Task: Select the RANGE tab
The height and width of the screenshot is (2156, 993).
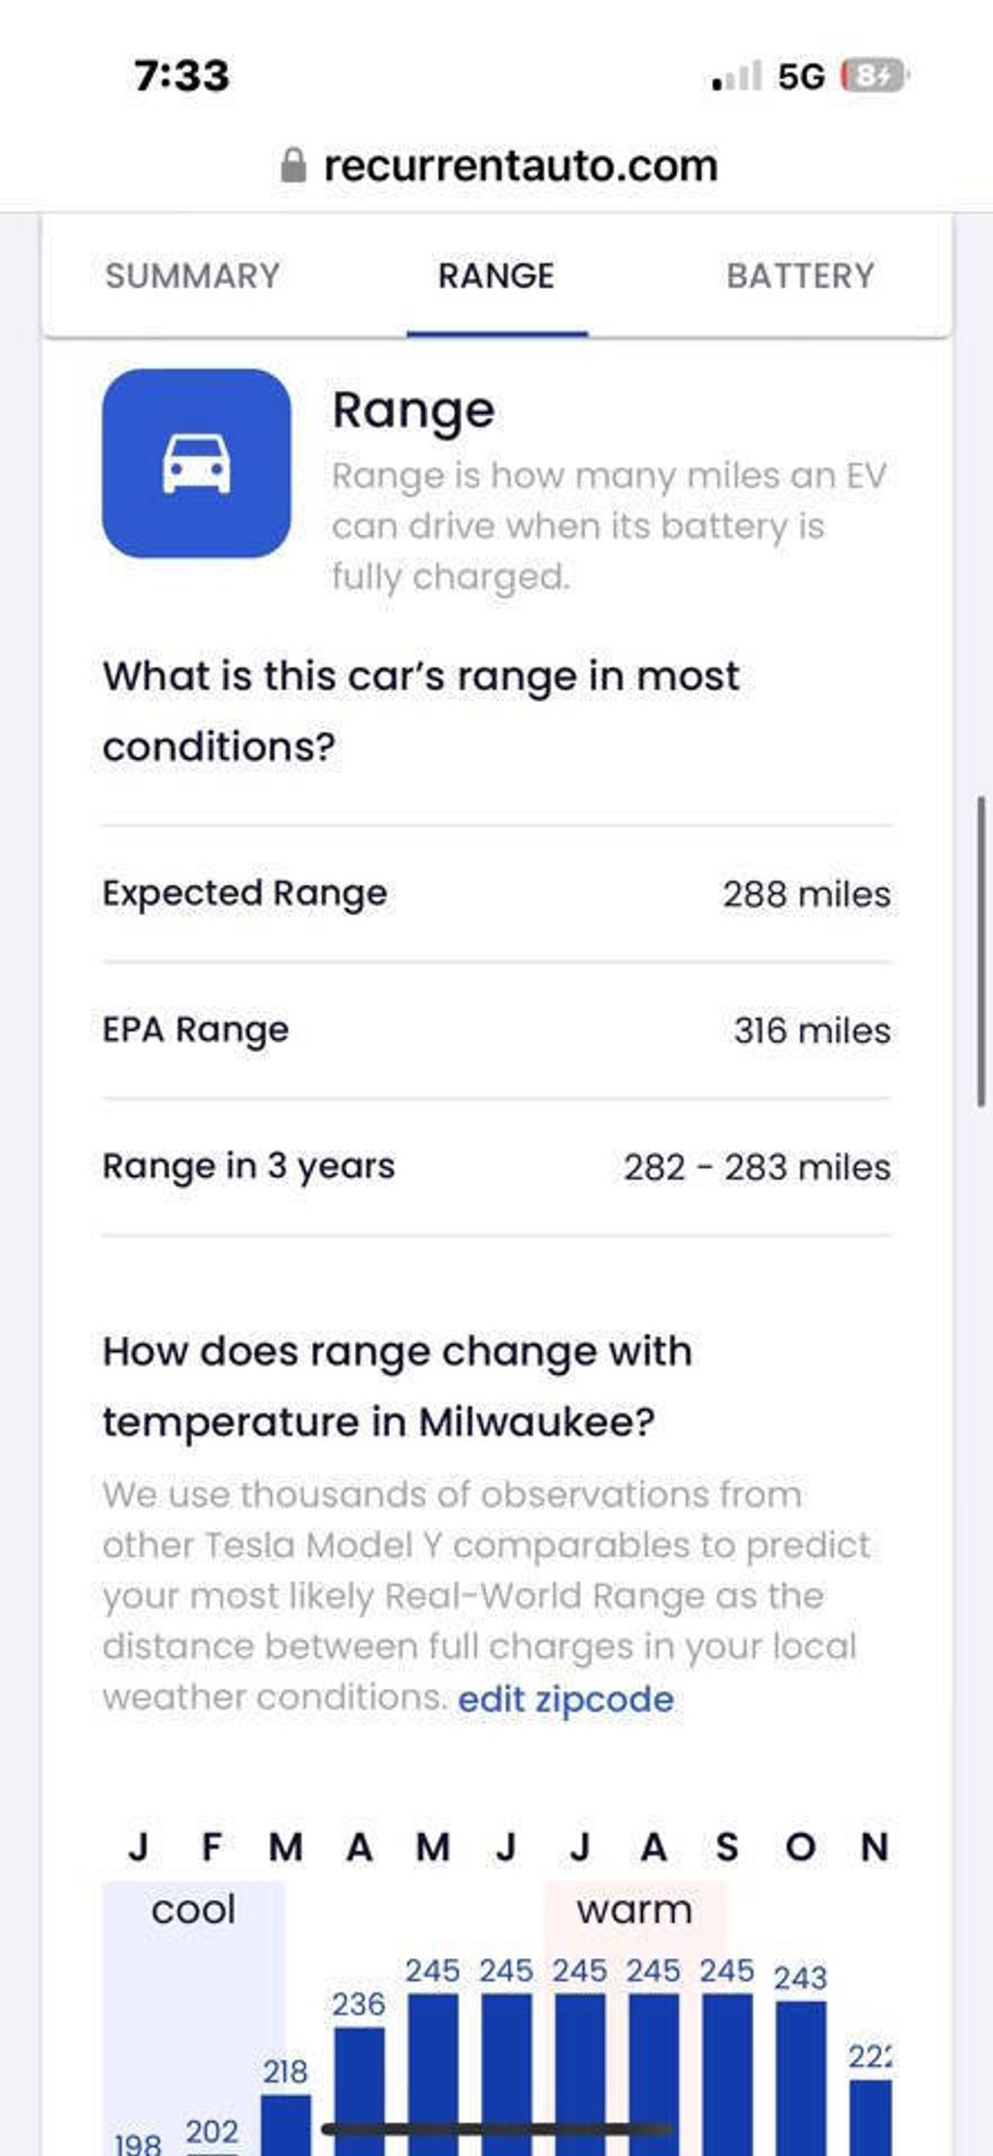Action: coord(496,276)
